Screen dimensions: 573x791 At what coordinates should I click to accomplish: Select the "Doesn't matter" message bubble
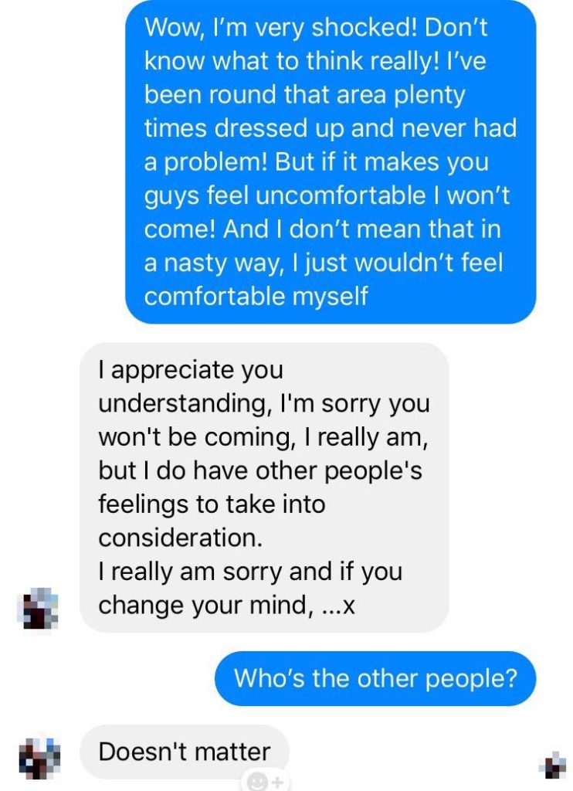coord(185,752)
